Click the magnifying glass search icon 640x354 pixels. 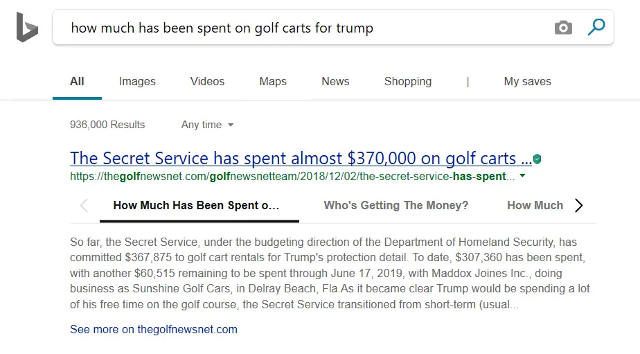tap(596, 28)
